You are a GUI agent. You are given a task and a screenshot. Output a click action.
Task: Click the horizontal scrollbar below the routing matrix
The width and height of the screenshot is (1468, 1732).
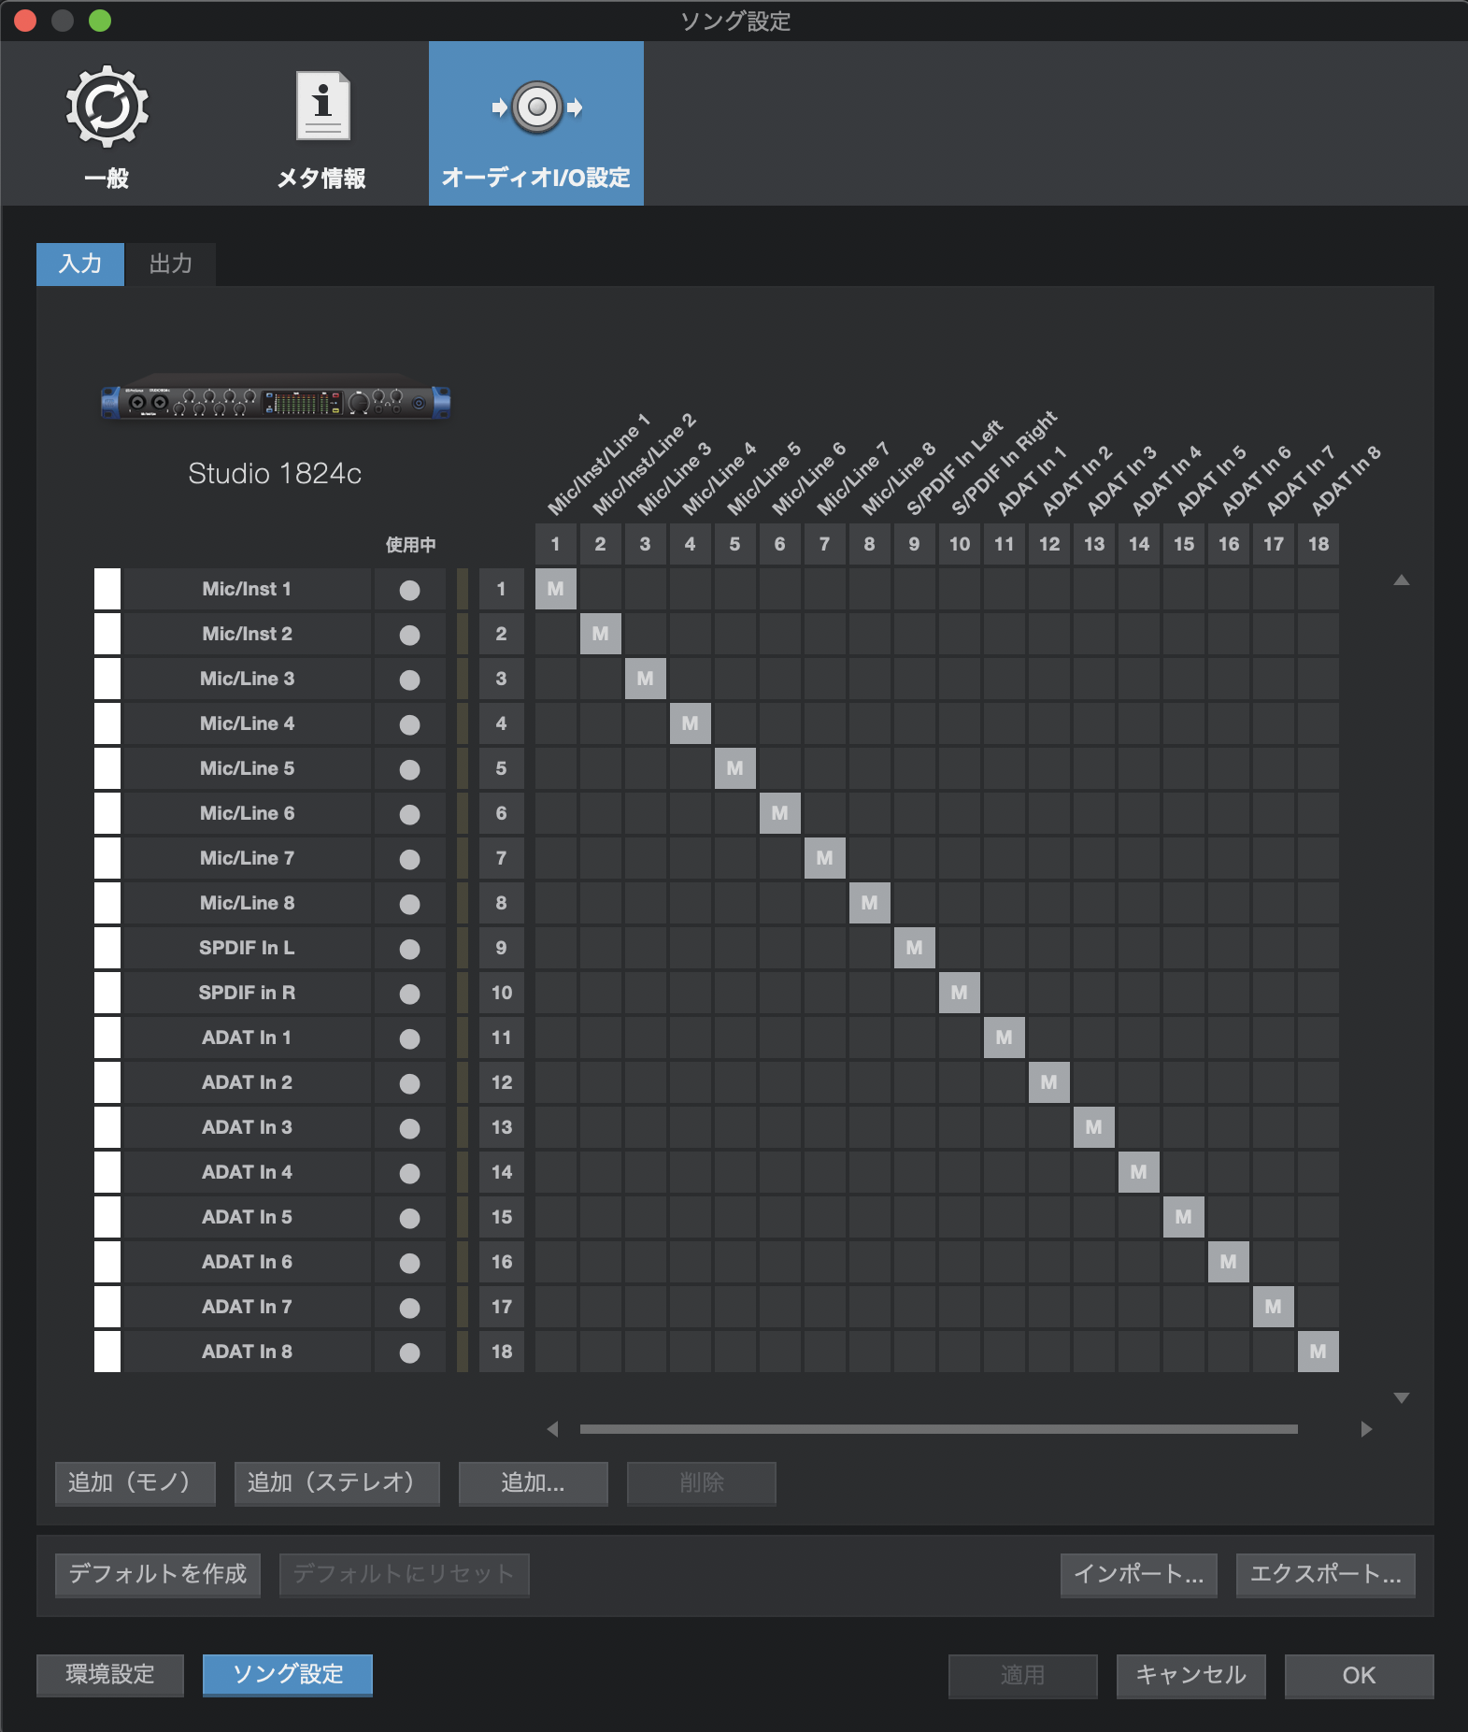(x=938, y=1429)
